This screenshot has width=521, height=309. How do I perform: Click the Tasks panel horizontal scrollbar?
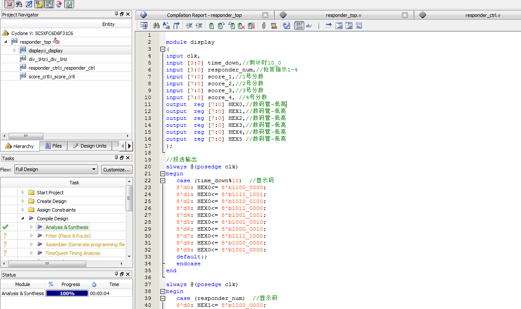point(48,264)
